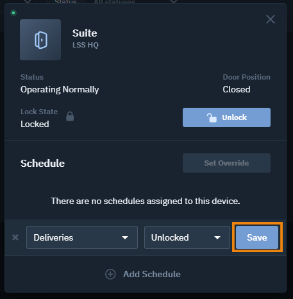The width and height of the screenshot is (293, 299).
Task: Close the Suite device panel
Action: coord(271,19)
